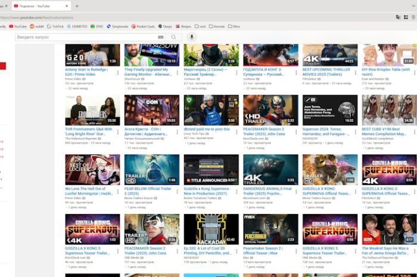The image size is (417, 277).
Task: Play Antony Starr is Rutledge G20 thumbnail
Action: 92,55
